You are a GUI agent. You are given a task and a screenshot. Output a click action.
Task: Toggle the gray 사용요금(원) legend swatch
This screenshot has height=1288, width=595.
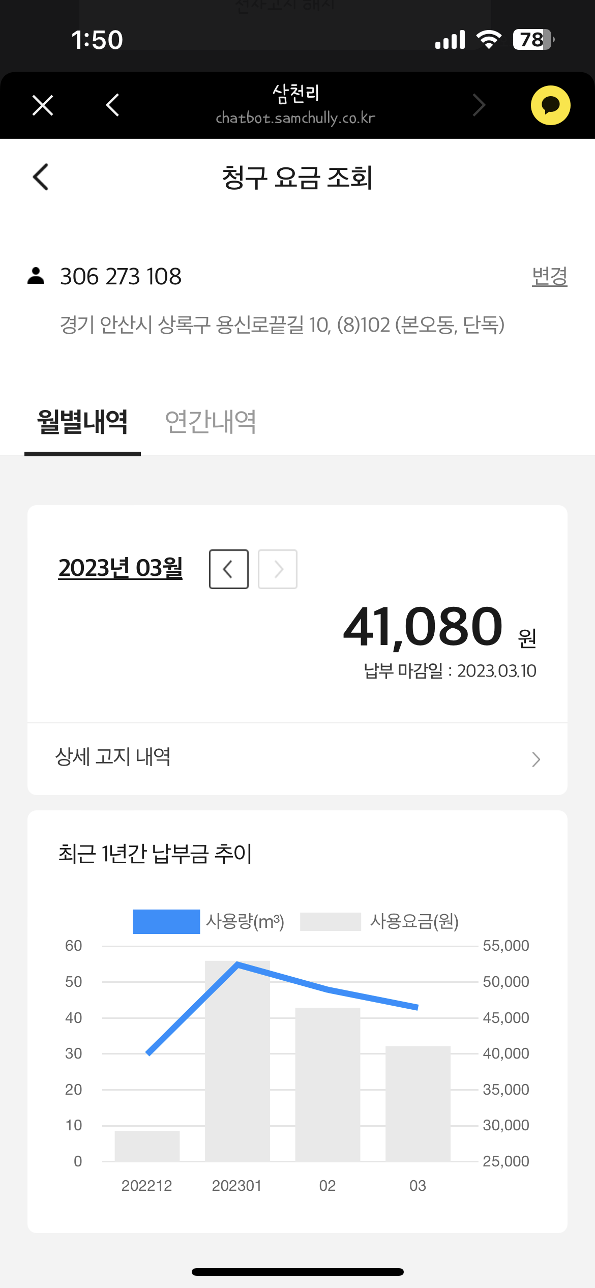pos(331,922)
